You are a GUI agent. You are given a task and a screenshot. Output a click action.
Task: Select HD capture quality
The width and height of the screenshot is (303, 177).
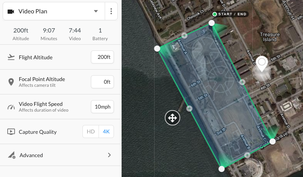[91, 132]
